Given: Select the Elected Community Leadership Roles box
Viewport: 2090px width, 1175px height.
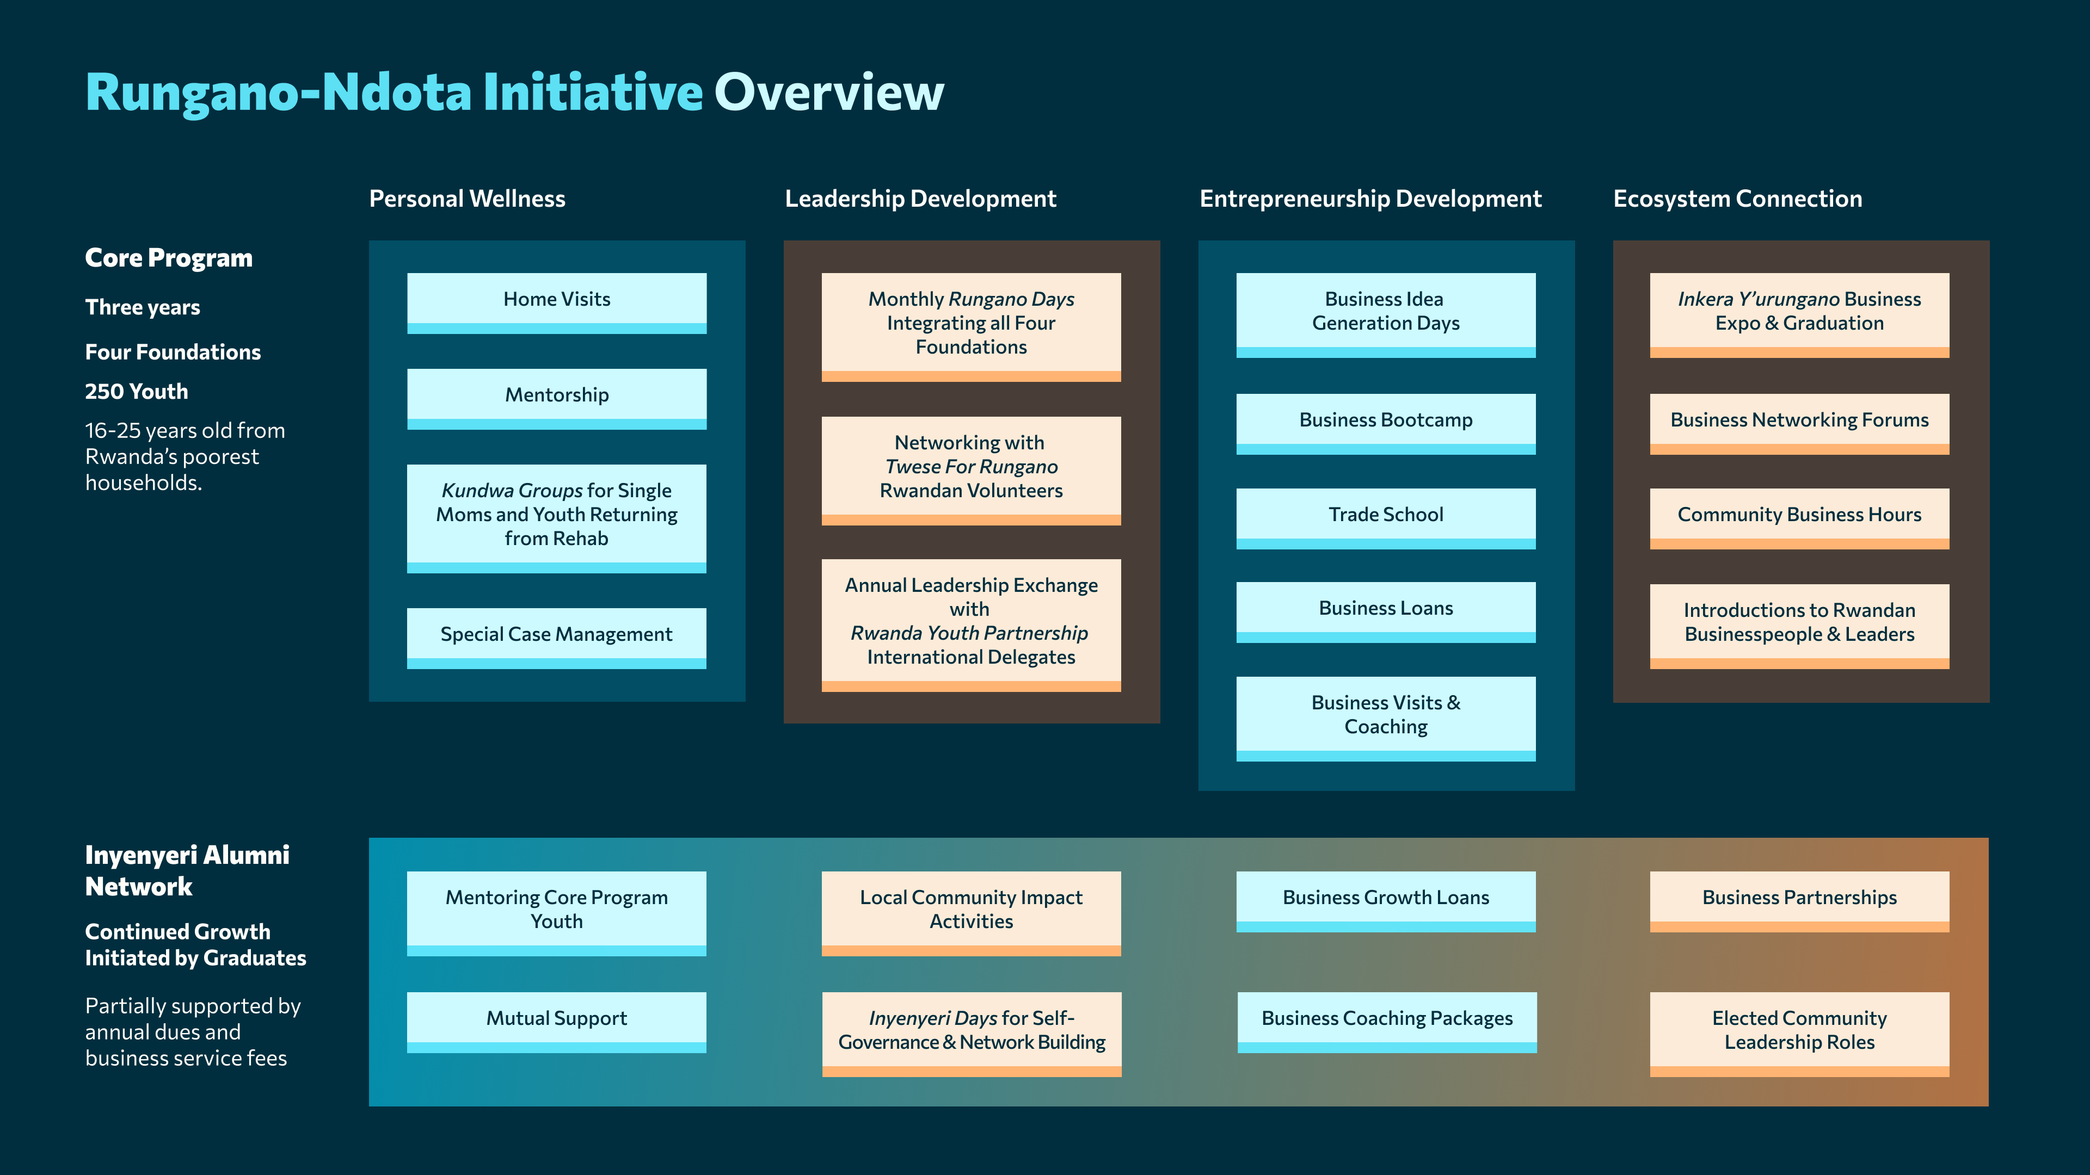Looking at the screenshot, I should pyautogui.click(x=1799, y=1032).
